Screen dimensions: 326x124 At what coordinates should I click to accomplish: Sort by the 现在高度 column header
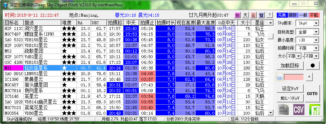point(186,23)
